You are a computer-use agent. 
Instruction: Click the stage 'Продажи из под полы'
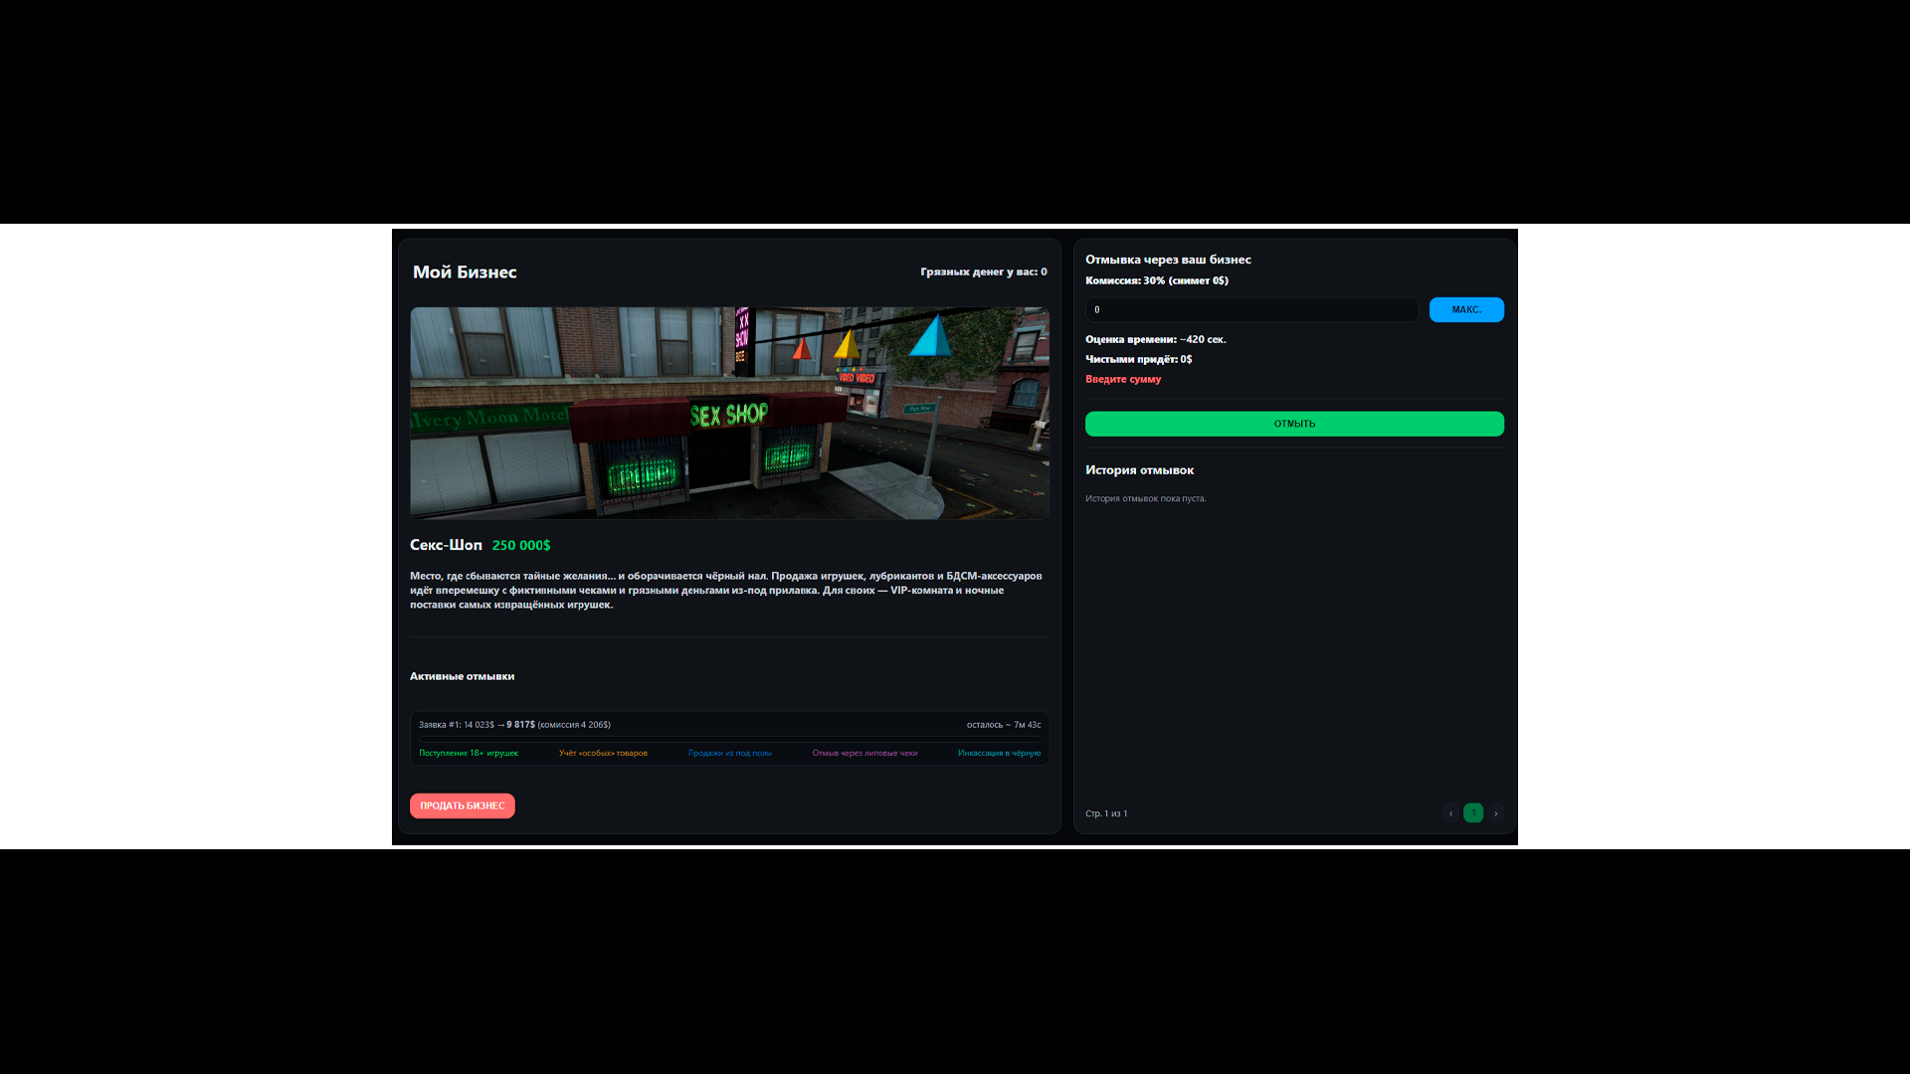(x=729, y=754)
